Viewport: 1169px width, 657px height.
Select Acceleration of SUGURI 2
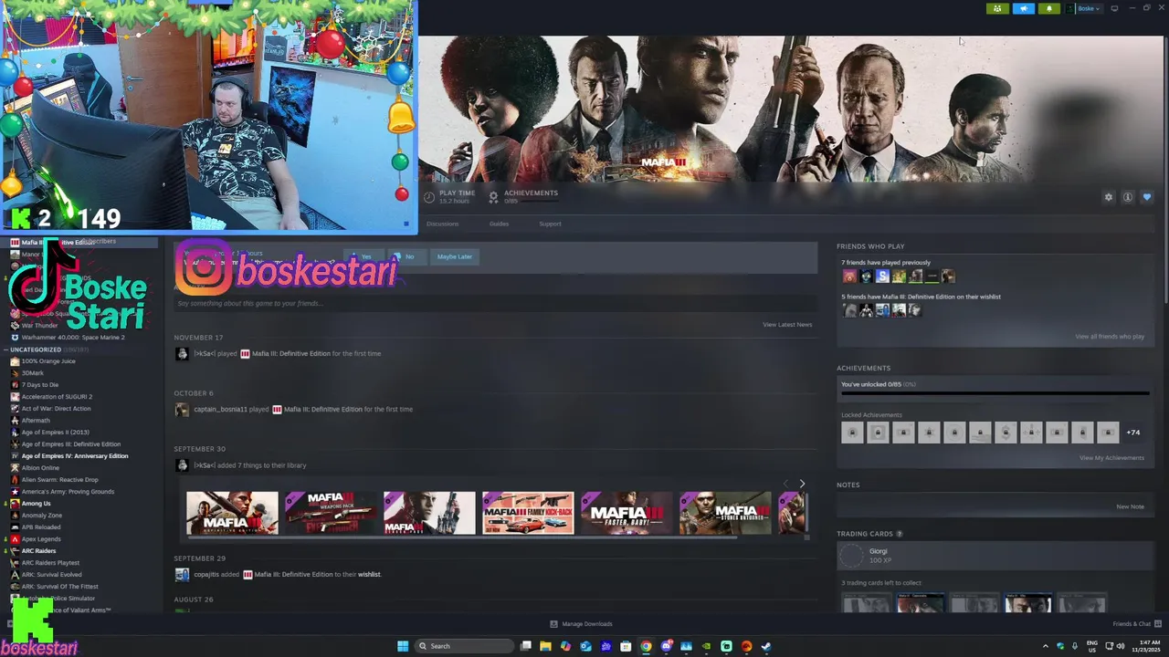click(57, 397)
